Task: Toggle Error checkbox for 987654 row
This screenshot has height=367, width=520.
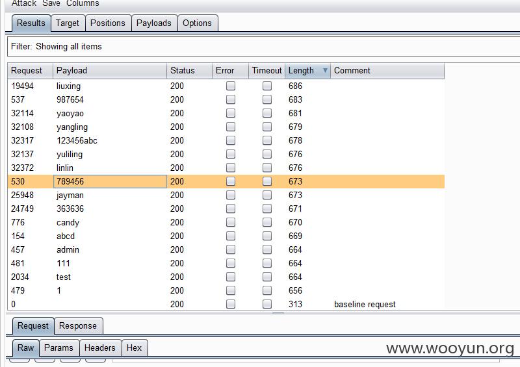Action: point(231,99)
